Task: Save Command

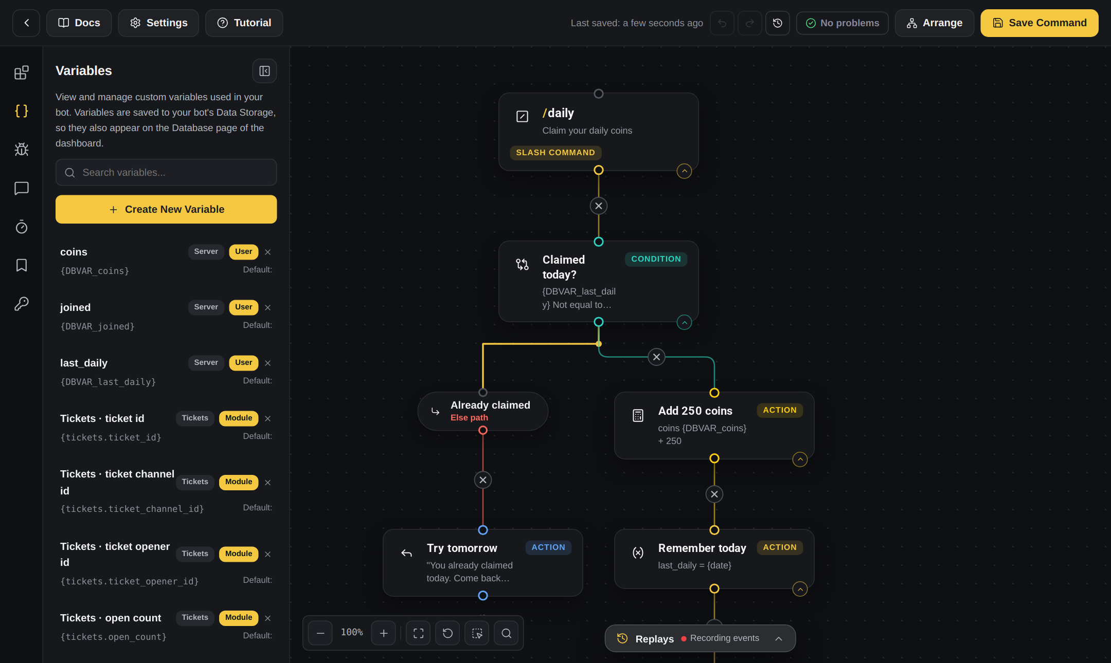Action: click(1040, 23)
